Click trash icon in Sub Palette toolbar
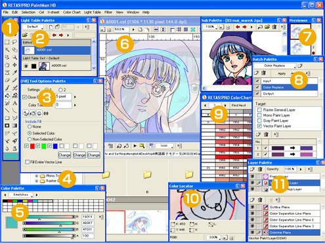This screenshot has height=243, width=325. (x=274, y=27)
